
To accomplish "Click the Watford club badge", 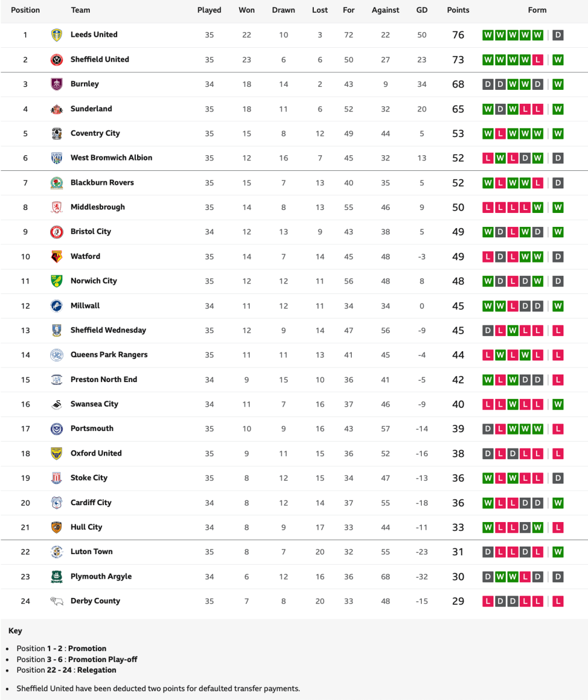I will click(x=57, y=257).
